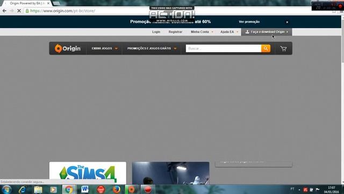Click the origin.com address bar URL

(62, 11)
